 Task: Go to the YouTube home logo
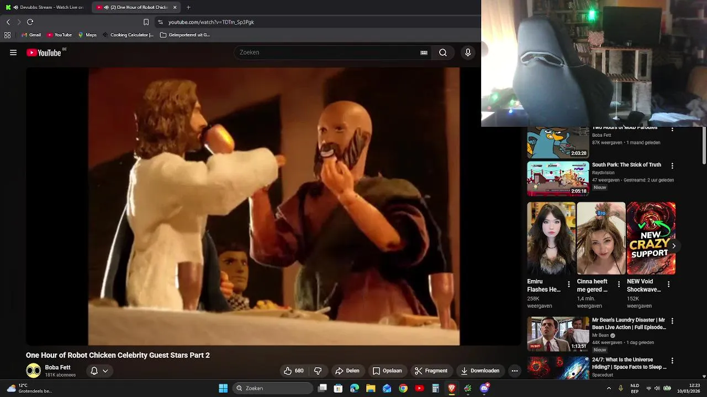click(44, 53)
